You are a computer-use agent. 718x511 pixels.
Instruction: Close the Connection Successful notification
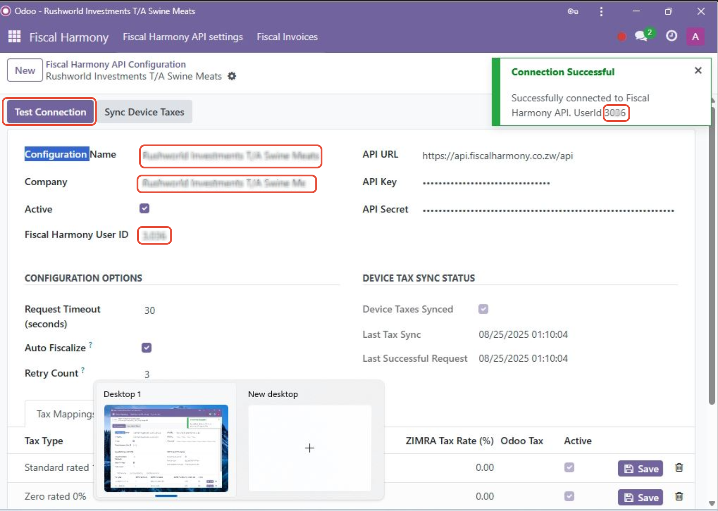click(698, 70)
